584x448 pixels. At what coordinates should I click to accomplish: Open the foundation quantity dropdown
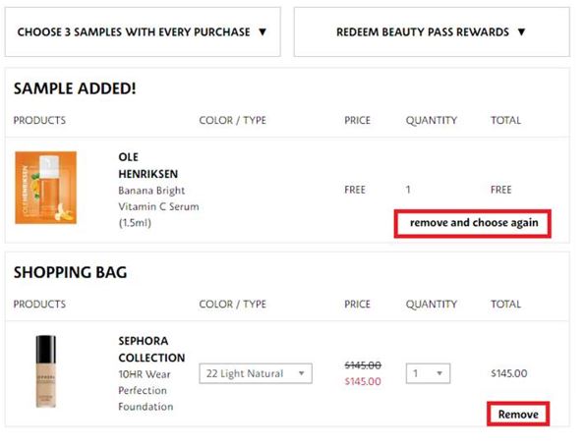click(428, 373)
